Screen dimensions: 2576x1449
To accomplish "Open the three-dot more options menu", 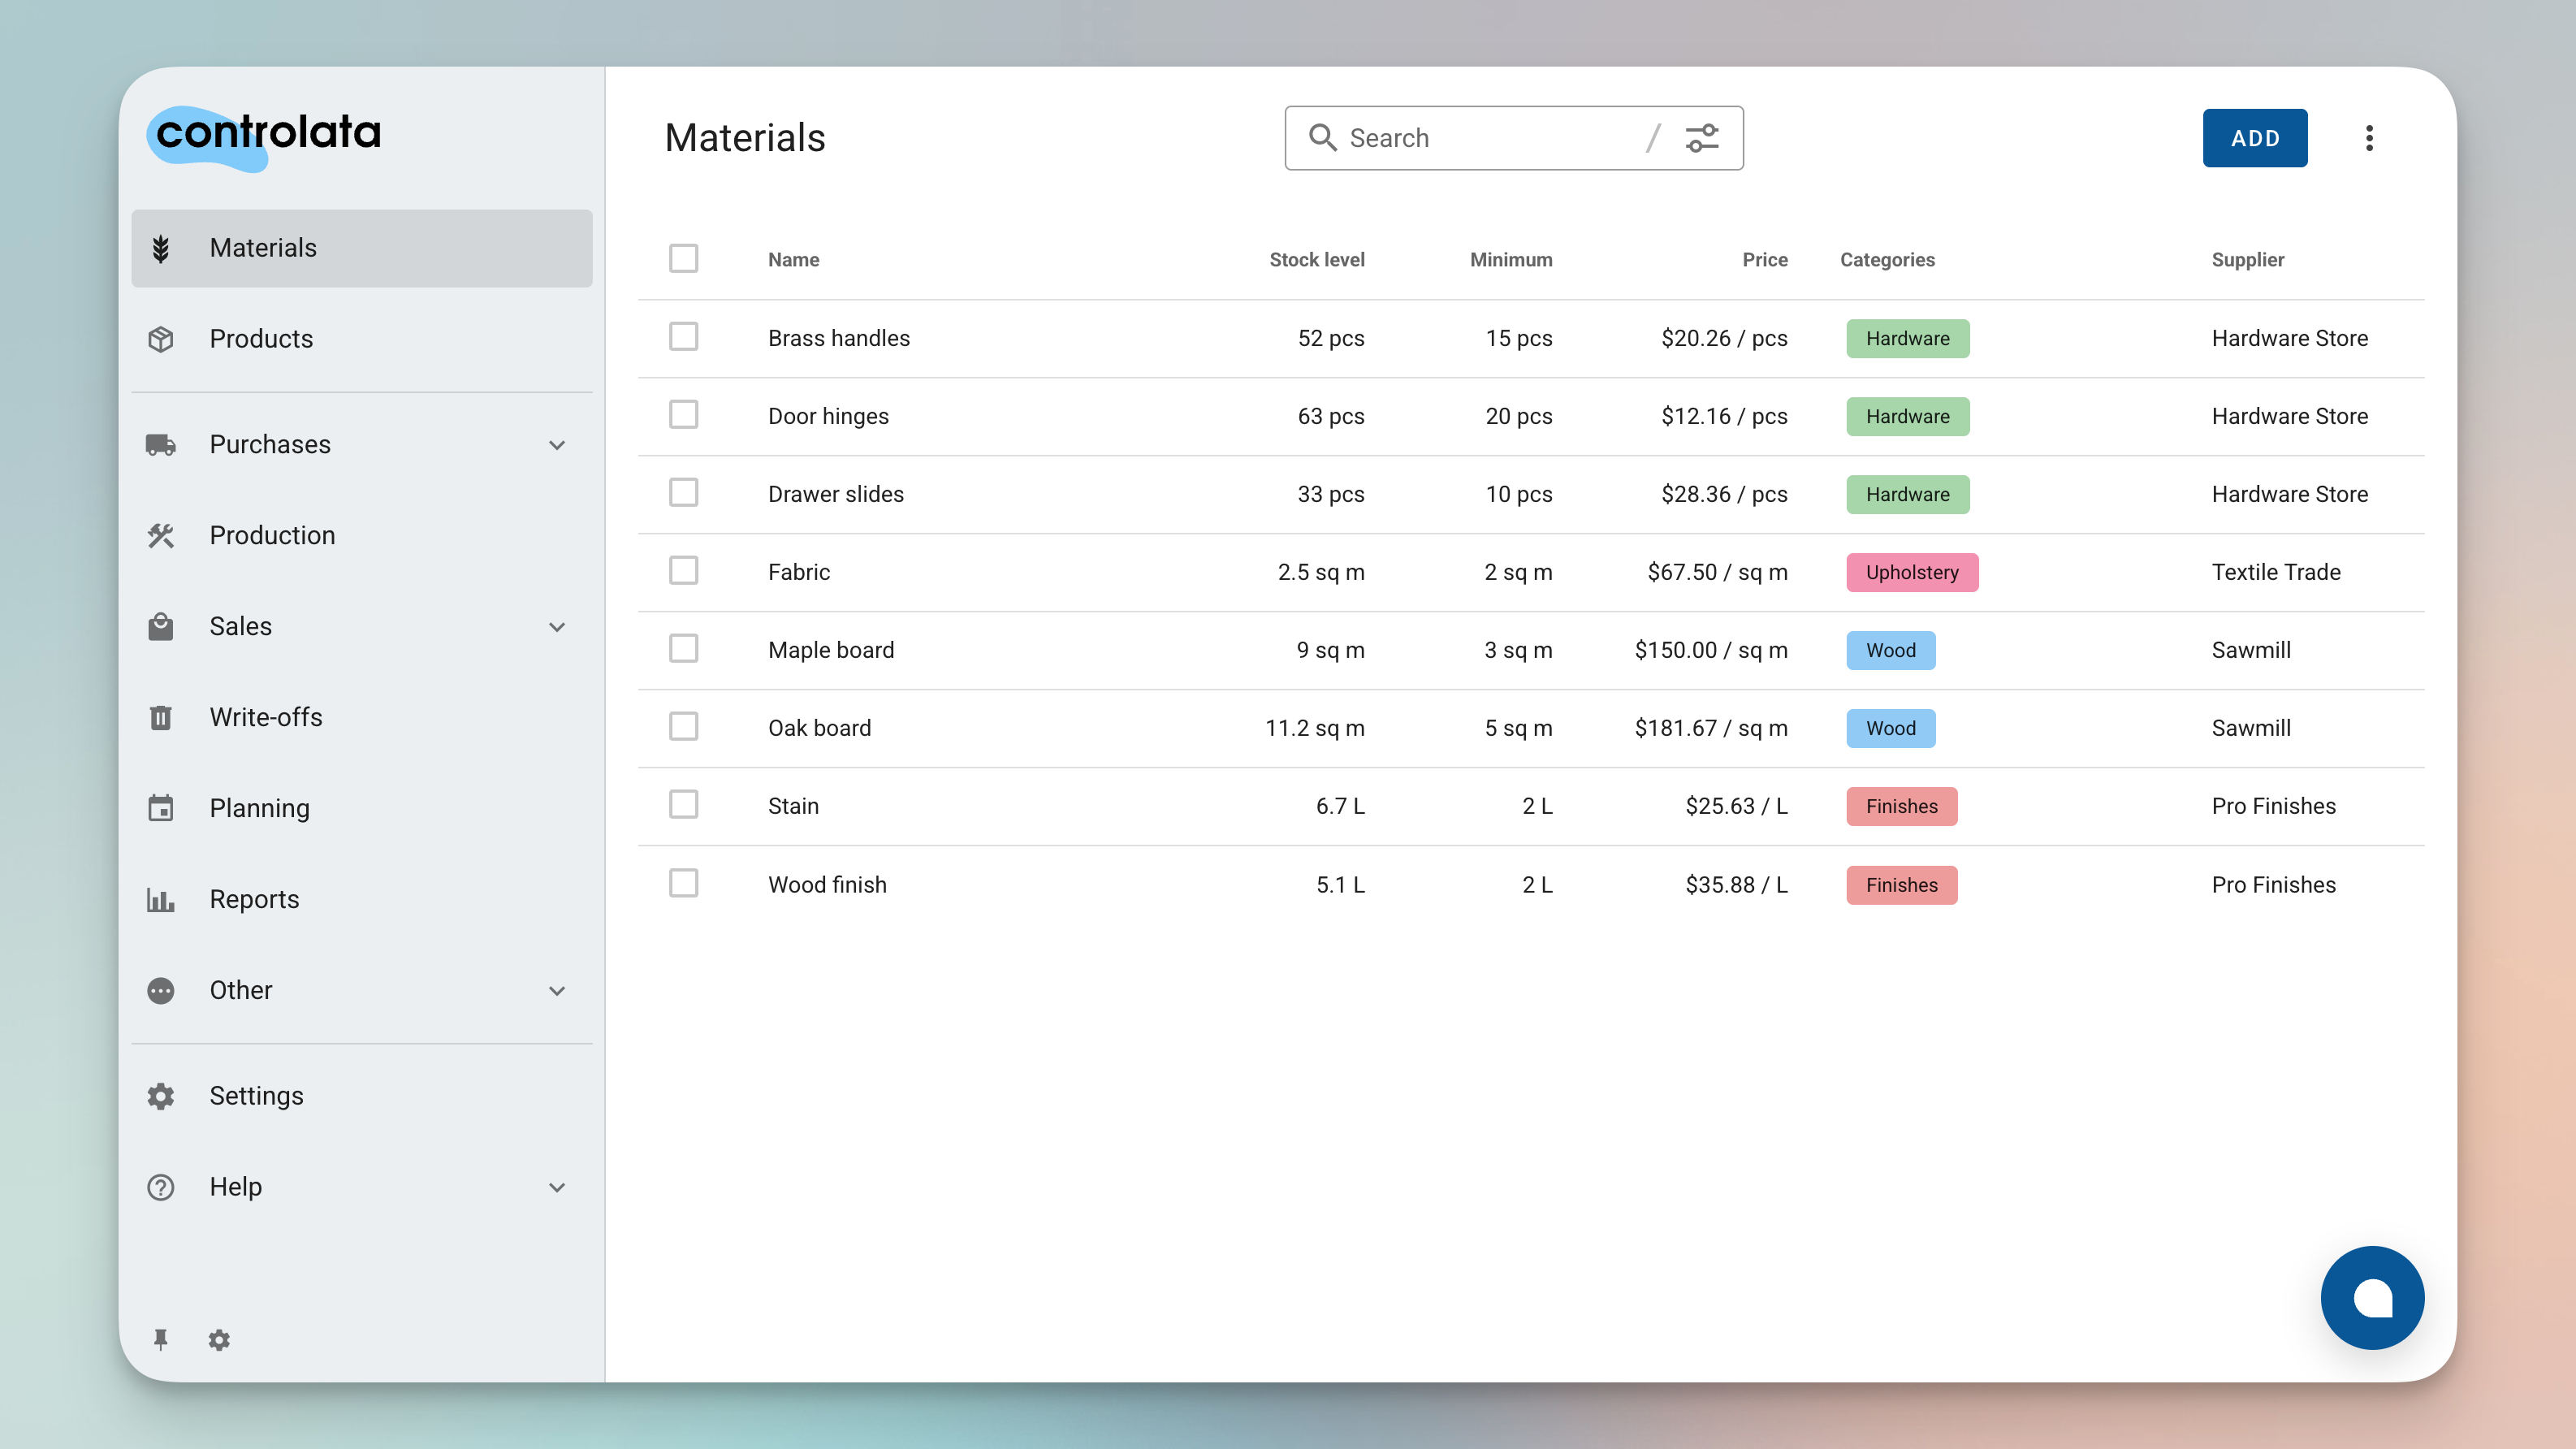I will pos(2369,138).
